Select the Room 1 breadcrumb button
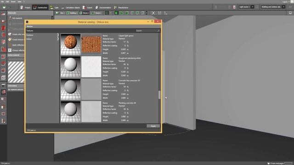The image size is (294, 165). point(96,13)
